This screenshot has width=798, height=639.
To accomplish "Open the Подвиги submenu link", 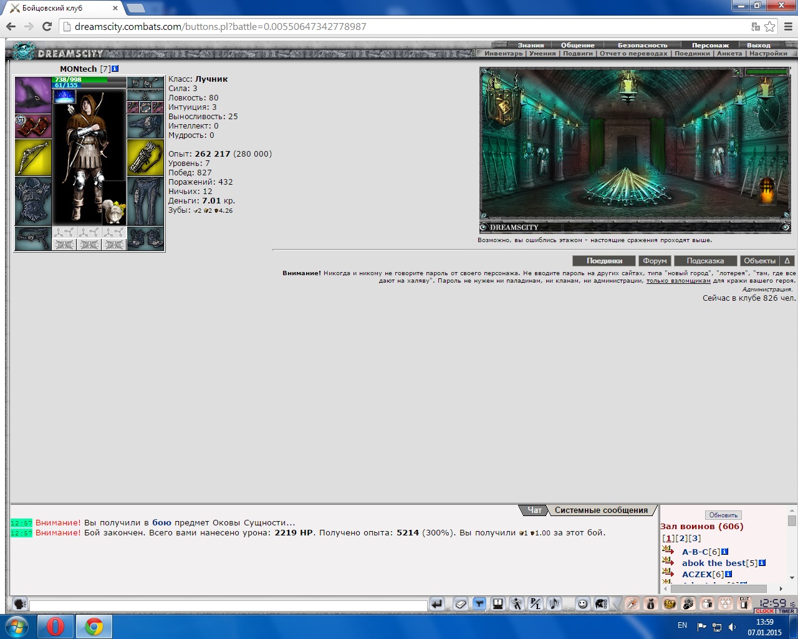I will (x=578, y=54).
